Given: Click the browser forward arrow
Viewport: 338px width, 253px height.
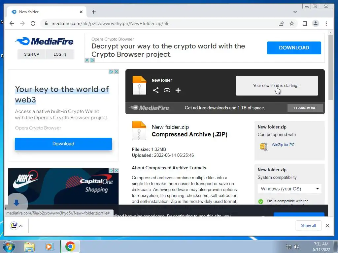Looking at the screenshot, I should click(22, 23).
